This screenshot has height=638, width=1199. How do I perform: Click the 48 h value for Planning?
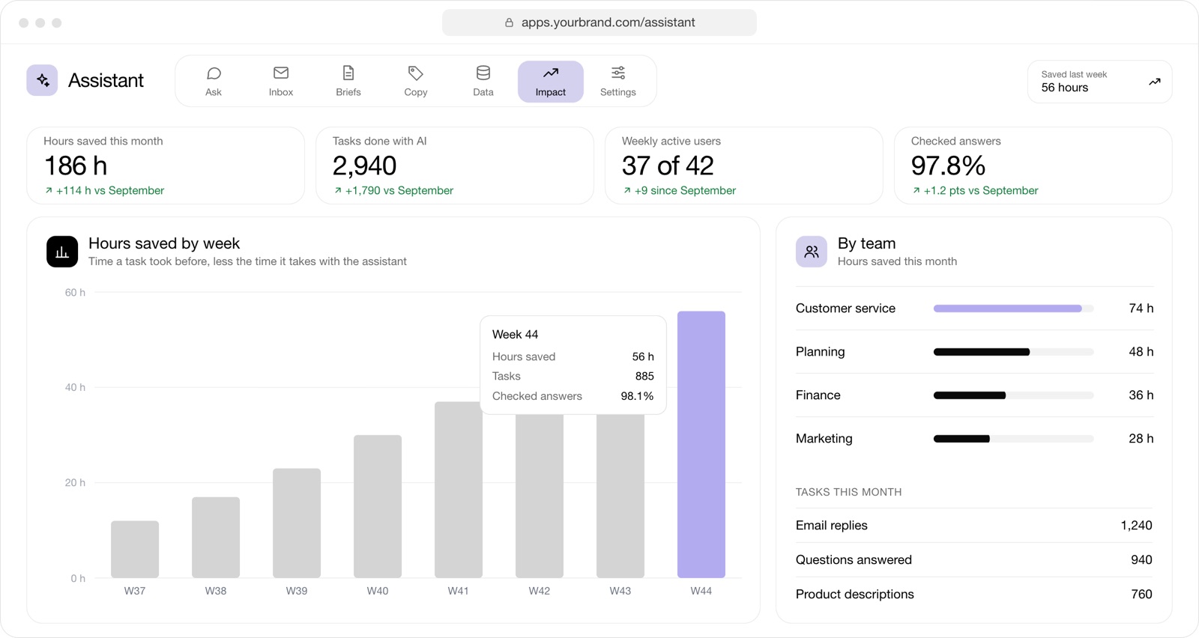1141,352
